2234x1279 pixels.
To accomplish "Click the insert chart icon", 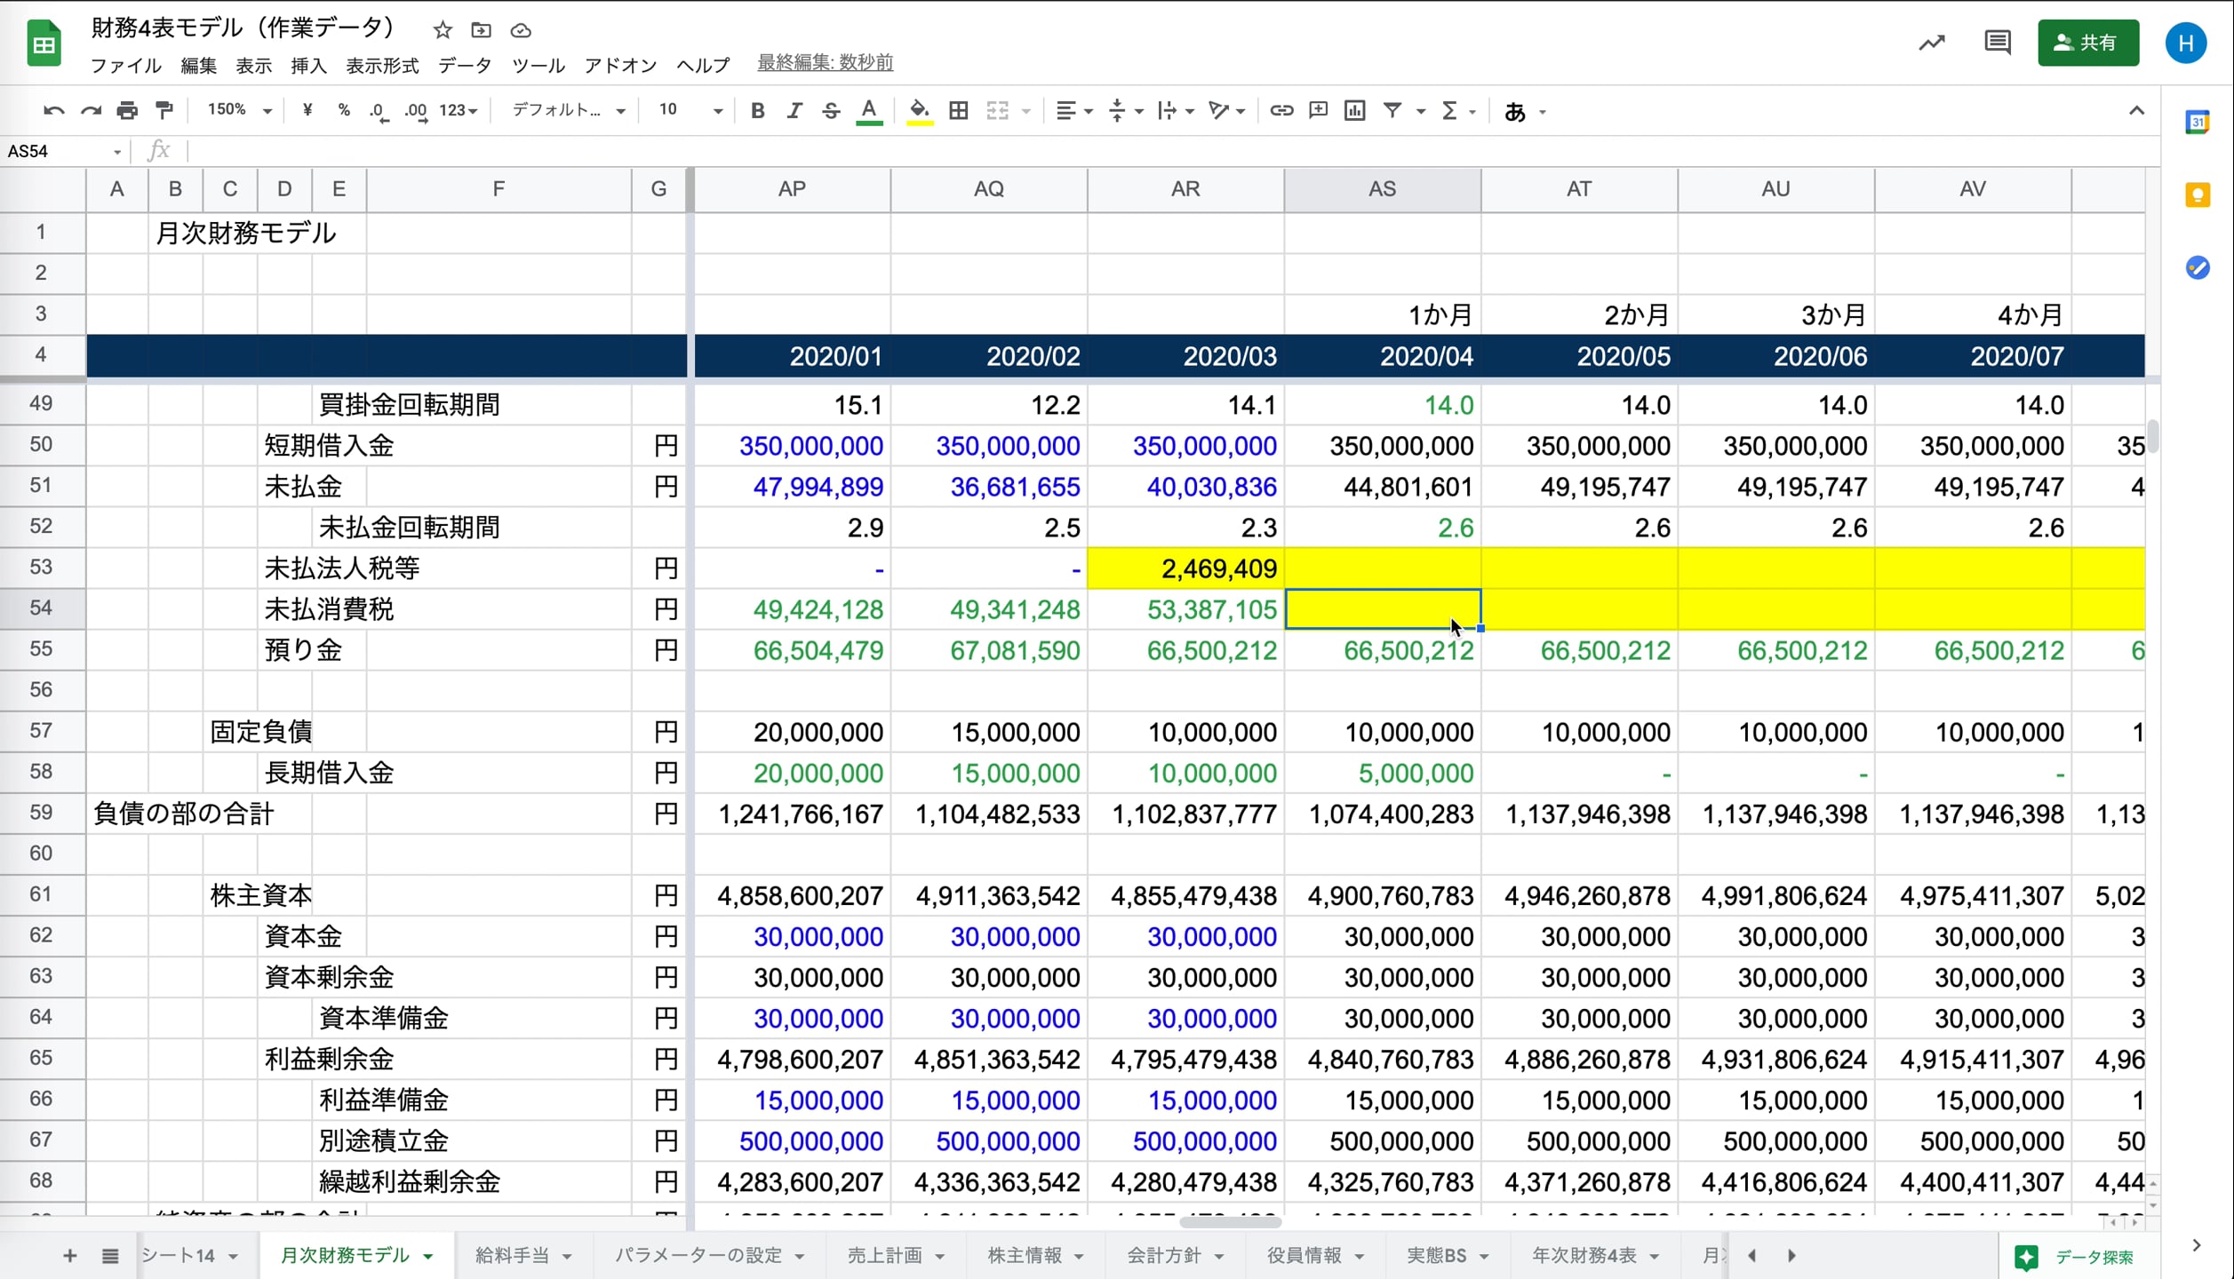I will click(x=1354, y=110).
